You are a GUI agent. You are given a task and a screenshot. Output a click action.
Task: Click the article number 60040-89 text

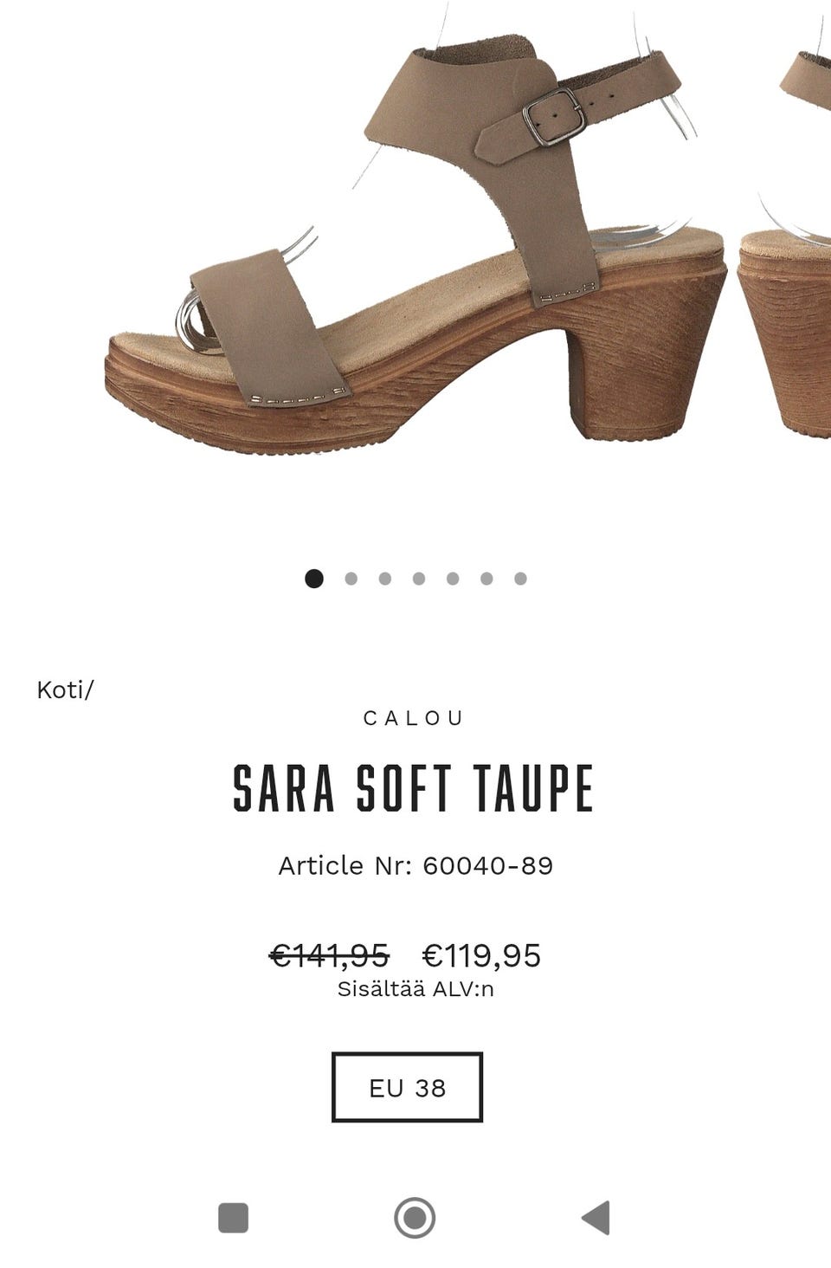(415, 865)
